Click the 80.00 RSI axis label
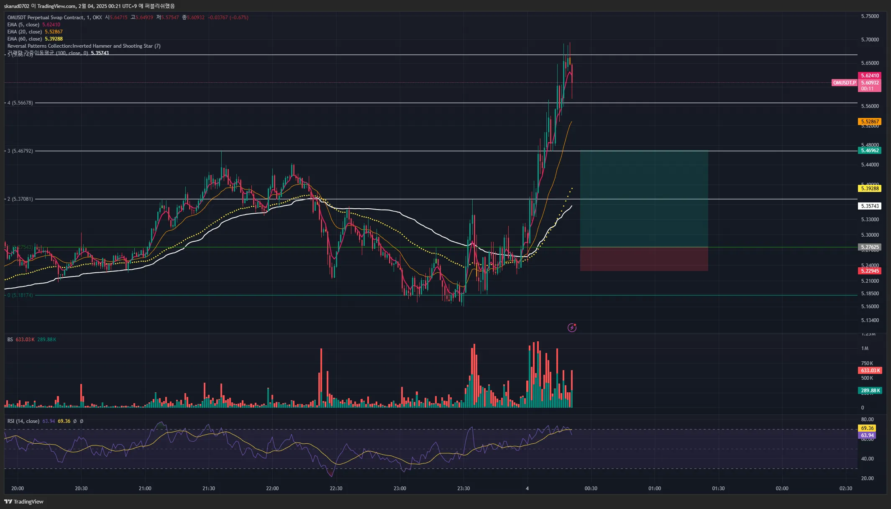The height and width of the screenshot is (509, 891). click(x=868, y=419)
